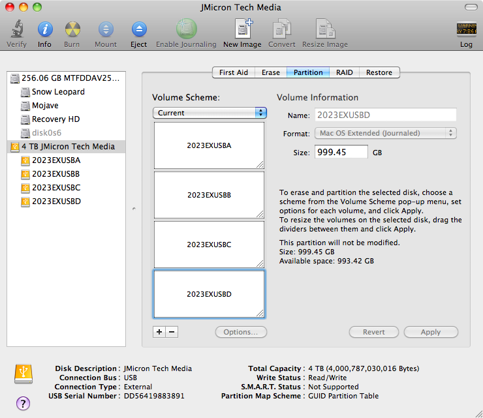483x418 pixels.
Task: Click the sidebar splitter handle dot
Action: (x=134, y=209)
